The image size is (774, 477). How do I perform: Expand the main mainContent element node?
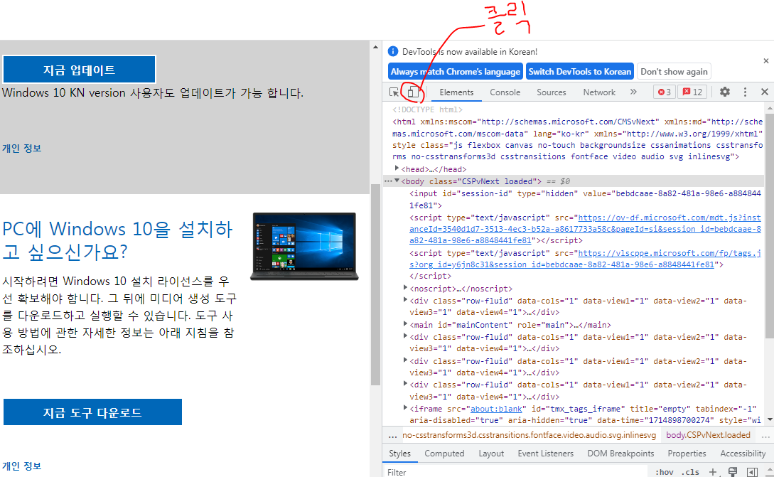tap(405, 324)
